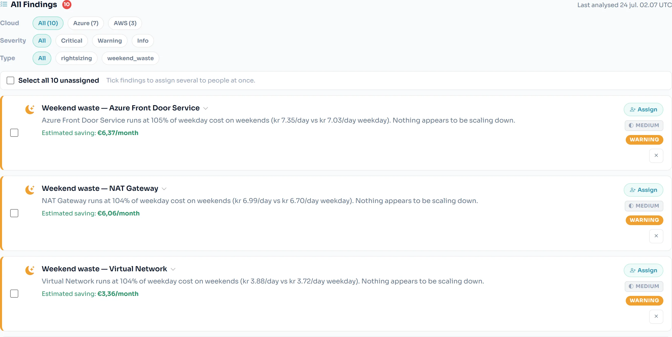
Task: Expand the Azure Front Door Service finding chevron
Action: click(x=206, y=108)
